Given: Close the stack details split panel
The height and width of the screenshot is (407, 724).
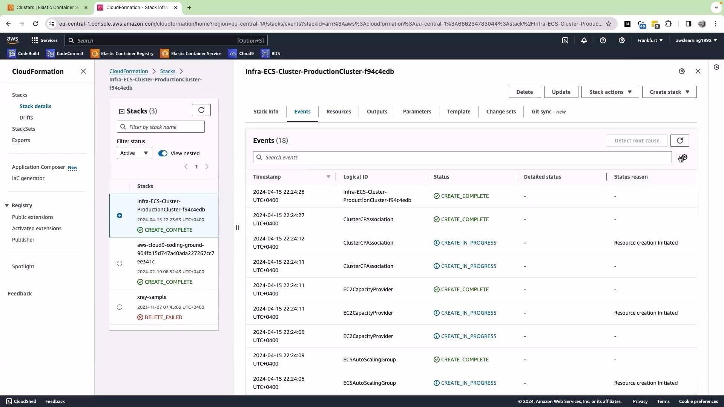Looking at the screenshot, I should pyautogui.click(x=698, y=71).
